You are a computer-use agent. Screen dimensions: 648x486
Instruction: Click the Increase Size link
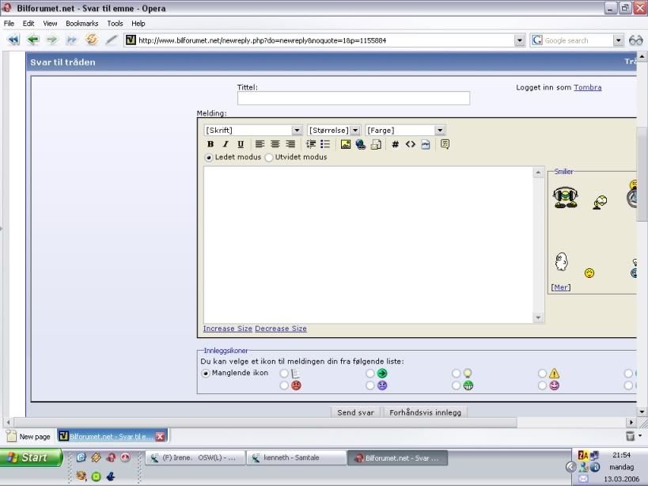tap(227, 328)
